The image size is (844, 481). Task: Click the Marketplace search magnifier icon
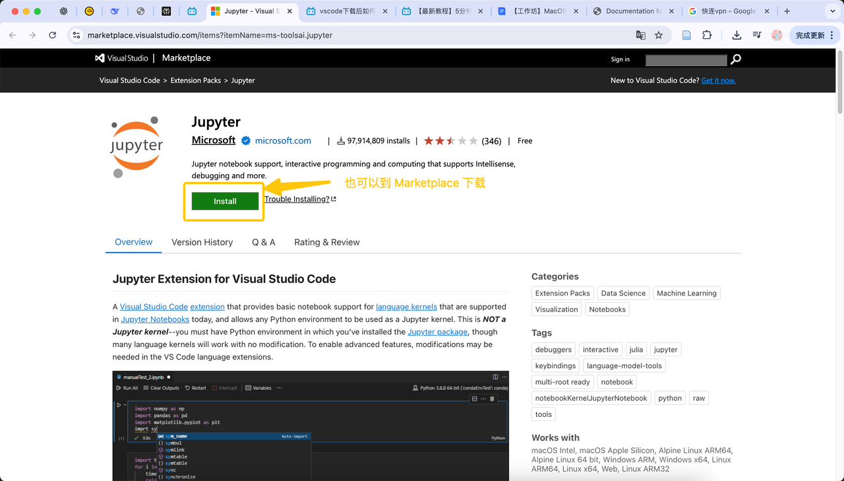point(736,59)
